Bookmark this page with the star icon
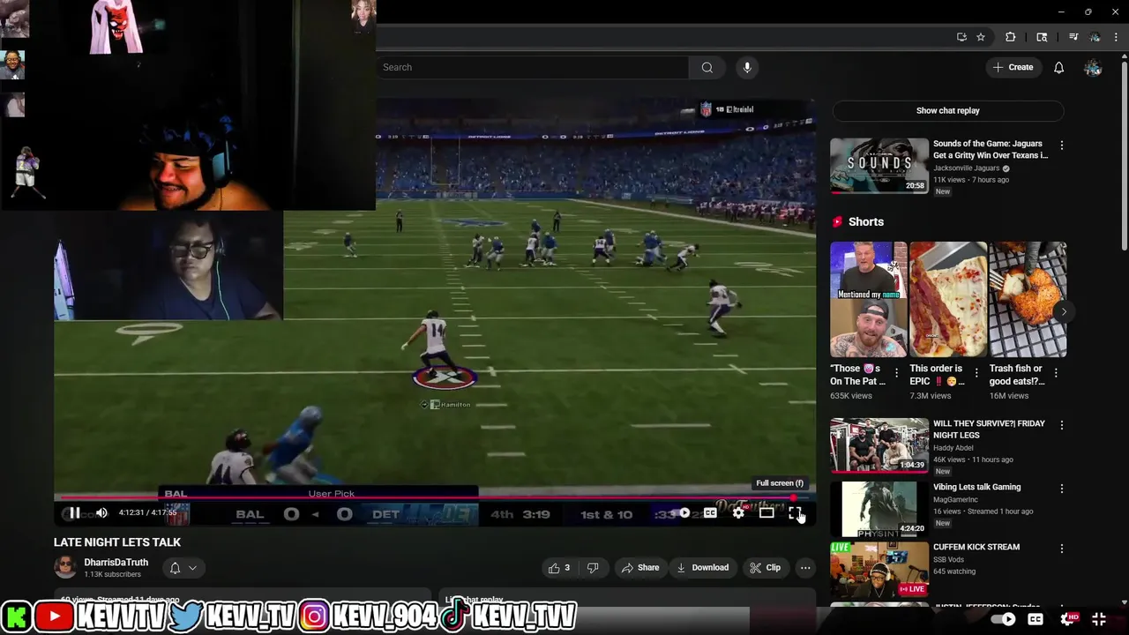Viewport: 1129px width, 635px height. click(981, 37)
